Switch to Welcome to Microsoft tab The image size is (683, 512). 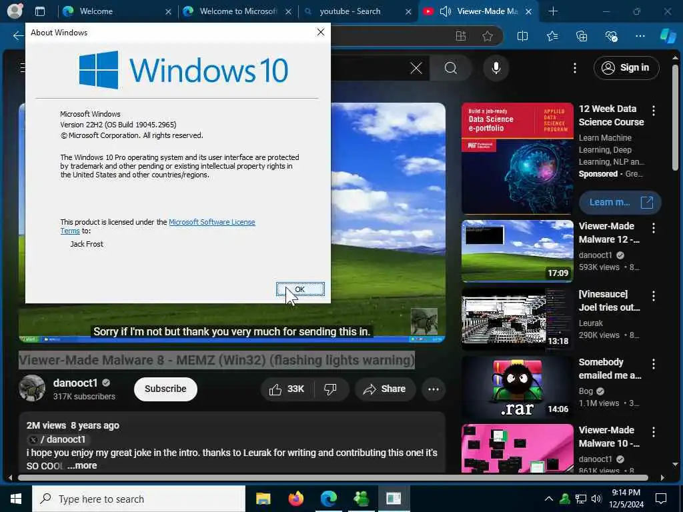[237, 11]
